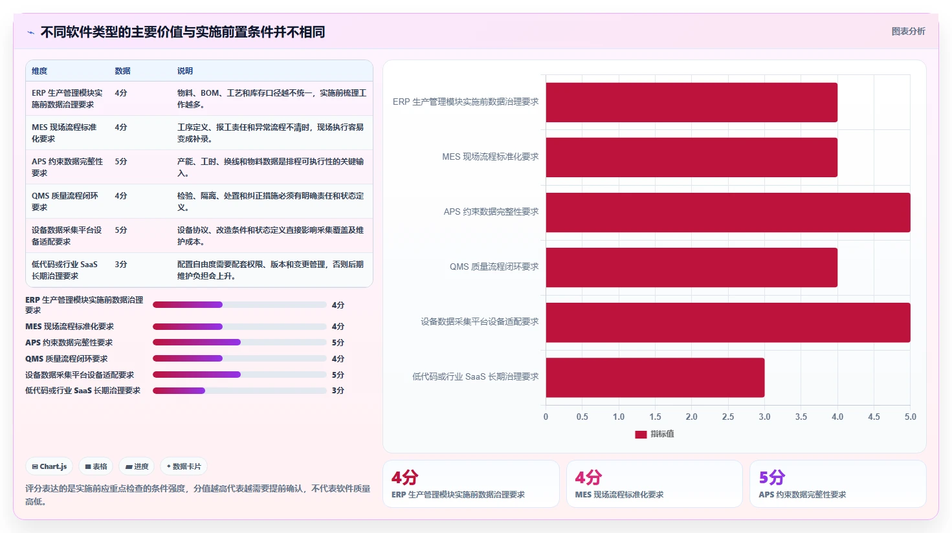Image resolution: width=952 pixels, height=533 pixels.
Task: Click the QMS 质量流程闭环要求 progress bar
Action: coord(239,358)
